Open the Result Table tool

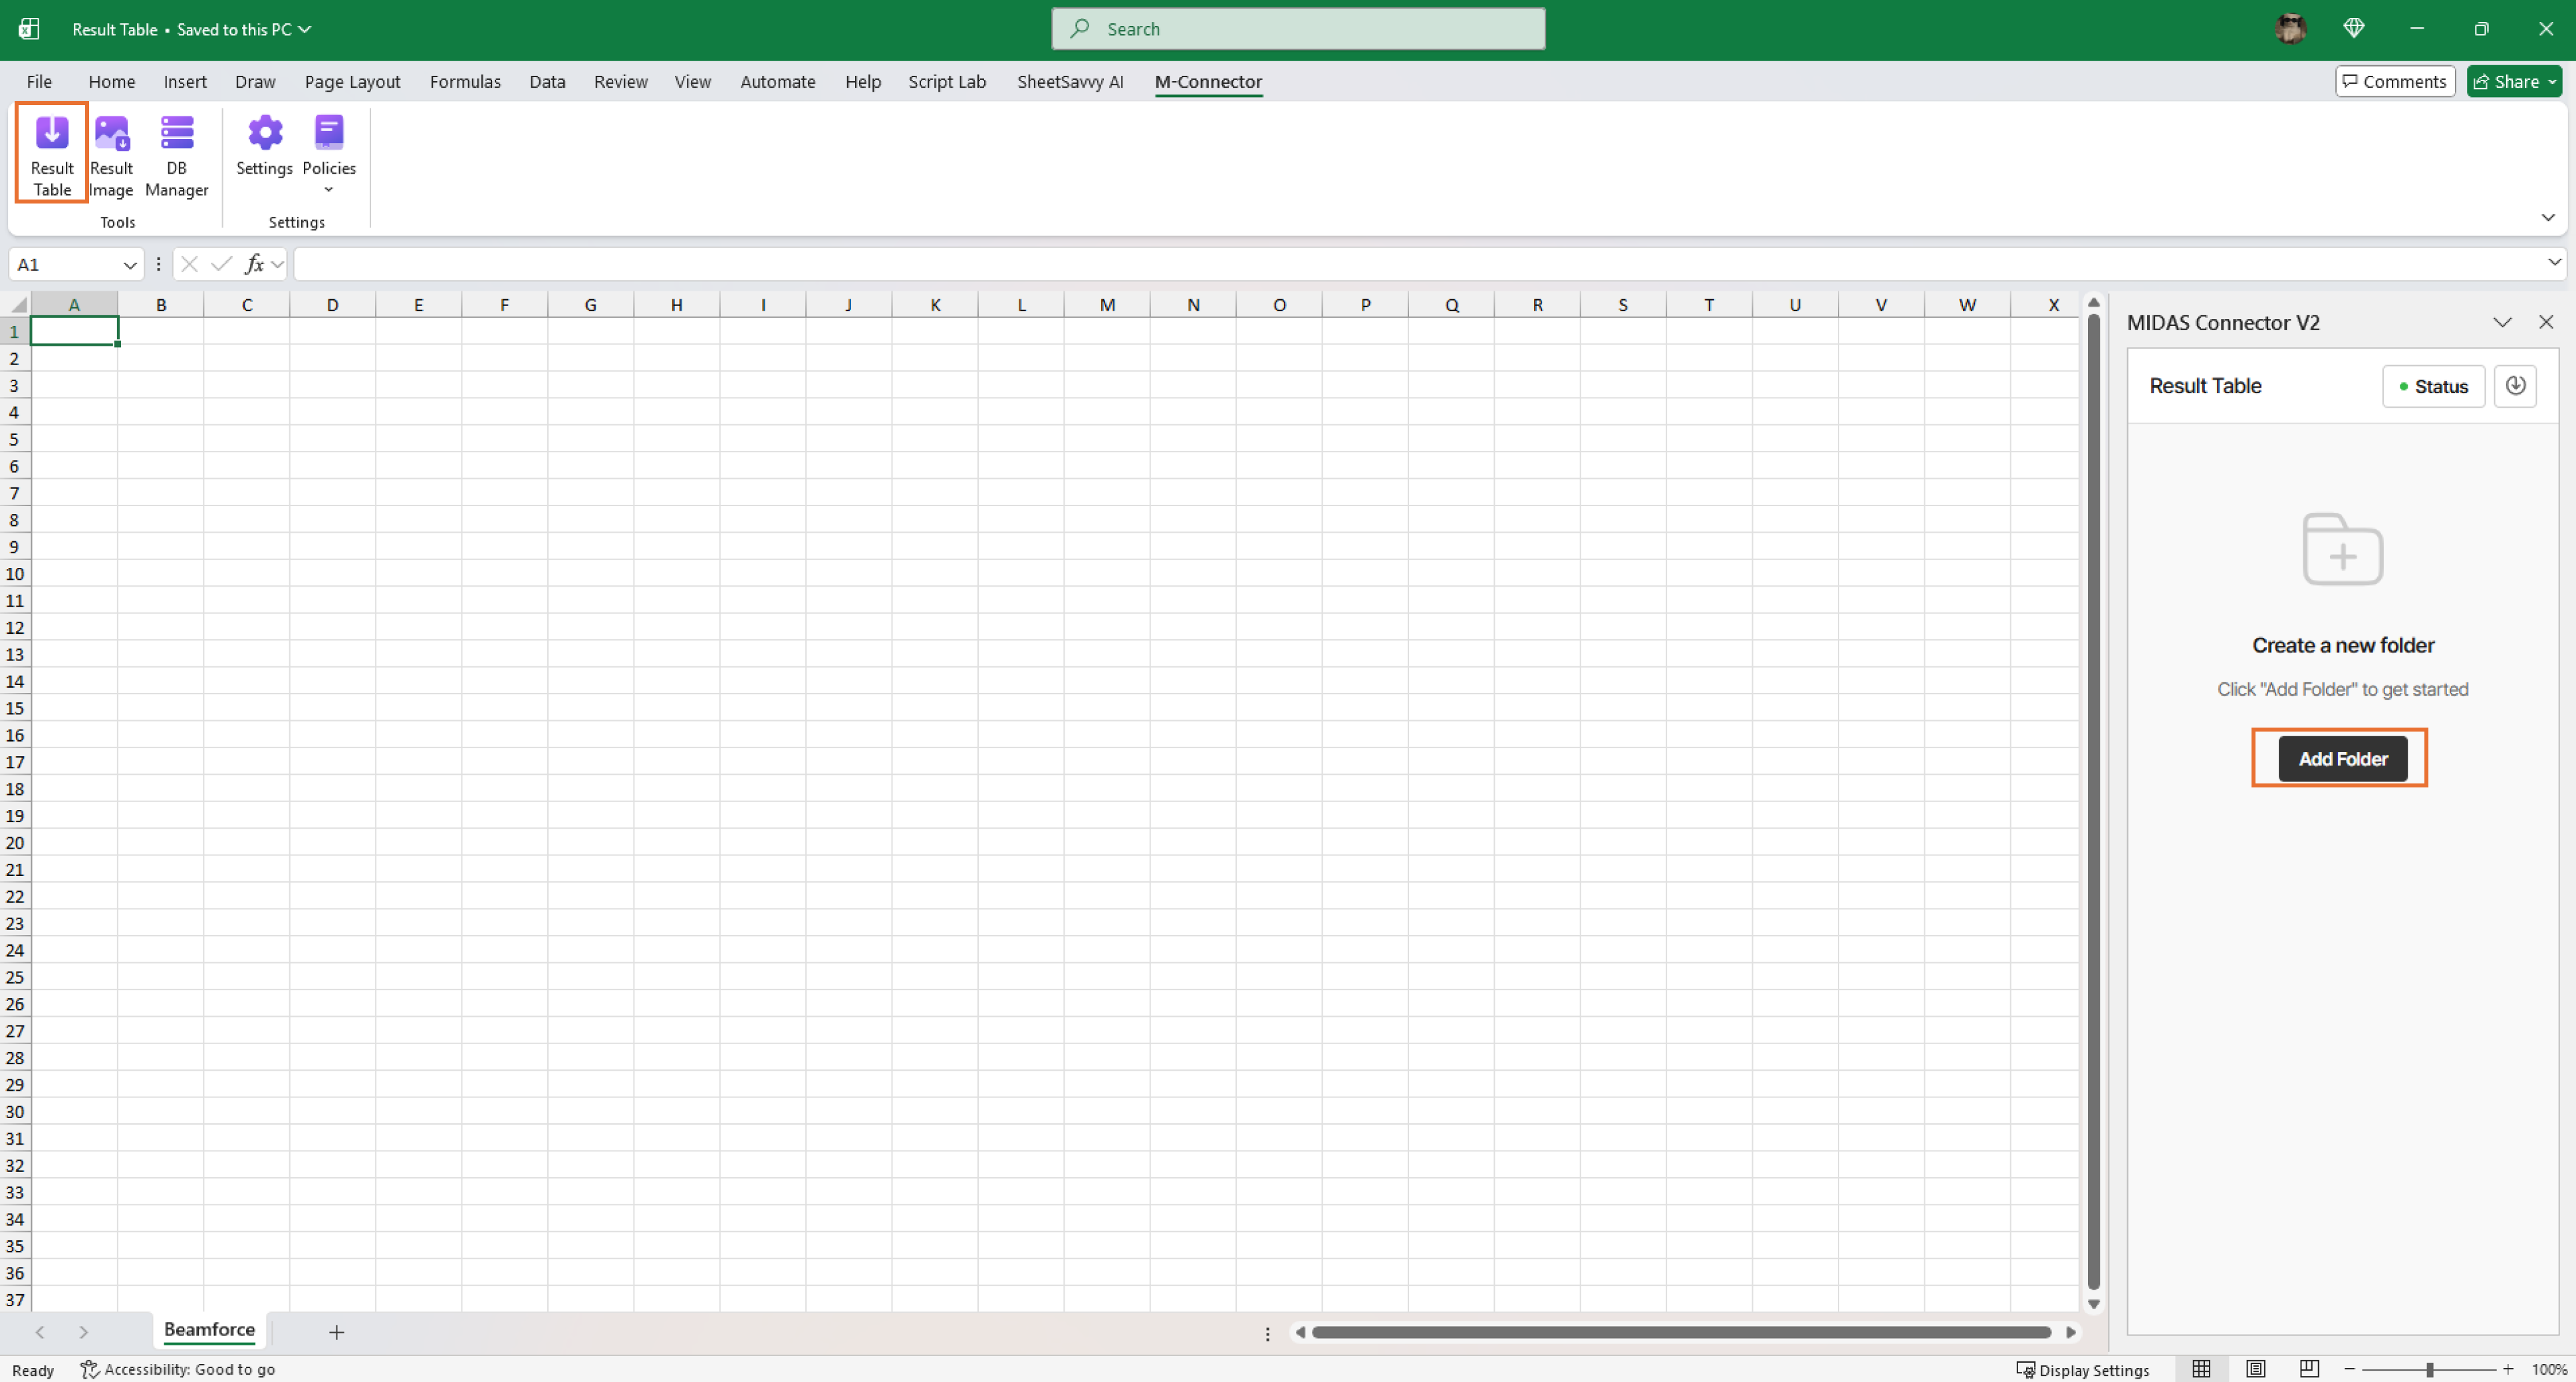pyautogui.click(x=51, y=152)
